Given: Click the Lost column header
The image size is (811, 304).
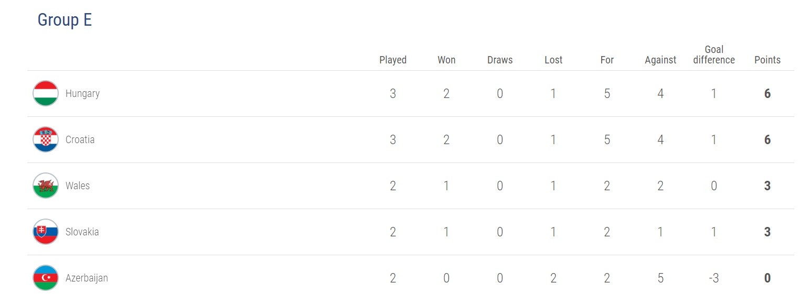Looking at the screenshot, I should pos(553,60).
